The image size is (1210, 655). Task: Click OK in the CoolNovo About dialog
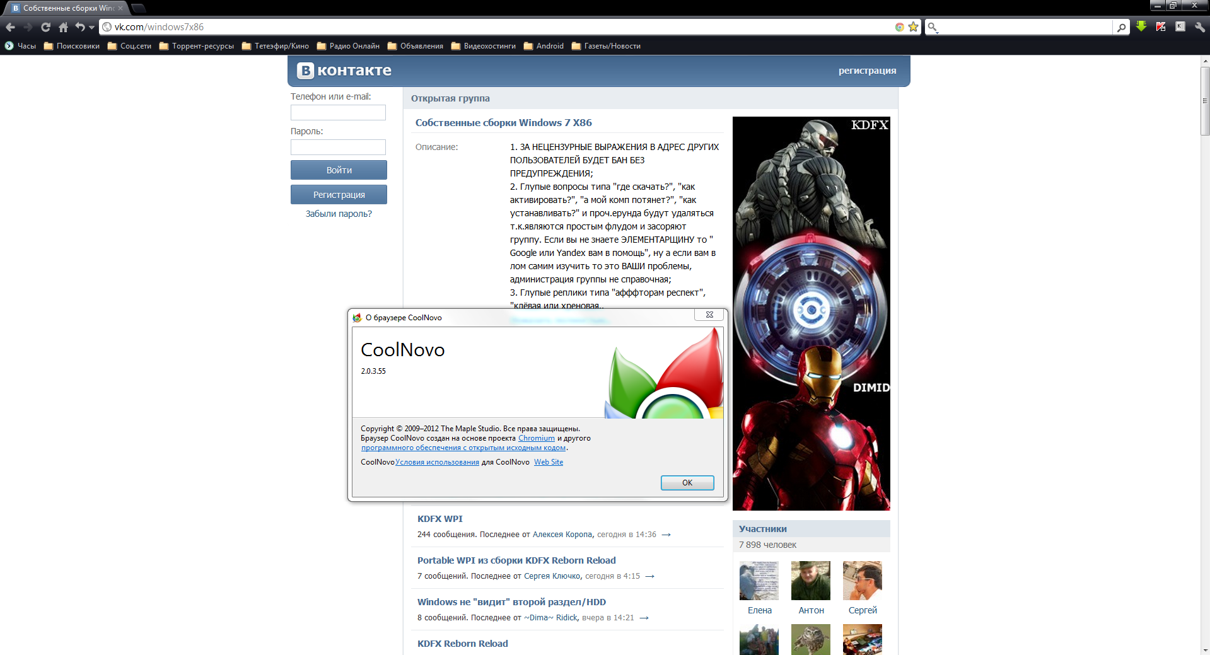pyautogui.click(x=687, y=483)
